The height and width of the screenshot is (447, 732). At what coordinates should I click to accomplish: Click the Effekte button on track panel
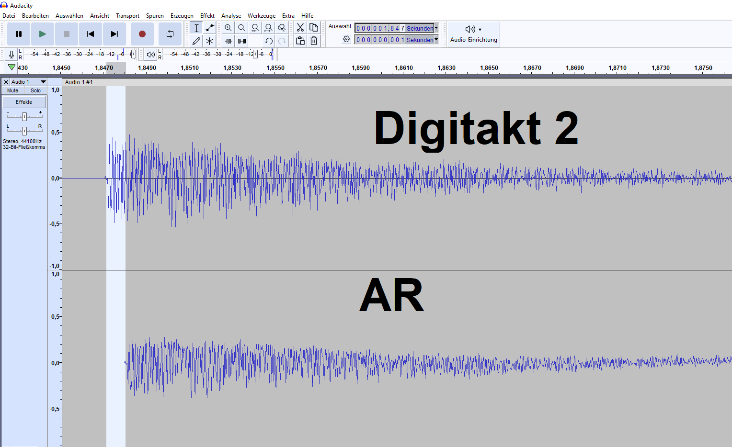tap(24, 102)
